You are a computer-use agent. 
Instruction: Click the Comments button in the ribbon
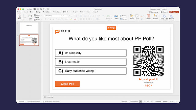(x=153, y=12)
